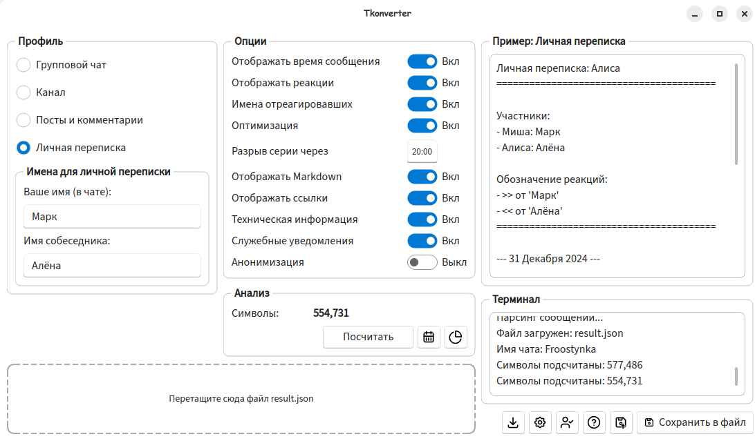Viewport: 755px width, 441px height.
Task: Click the floppy disk with arrow icon
Action: (x=621, y=422)
